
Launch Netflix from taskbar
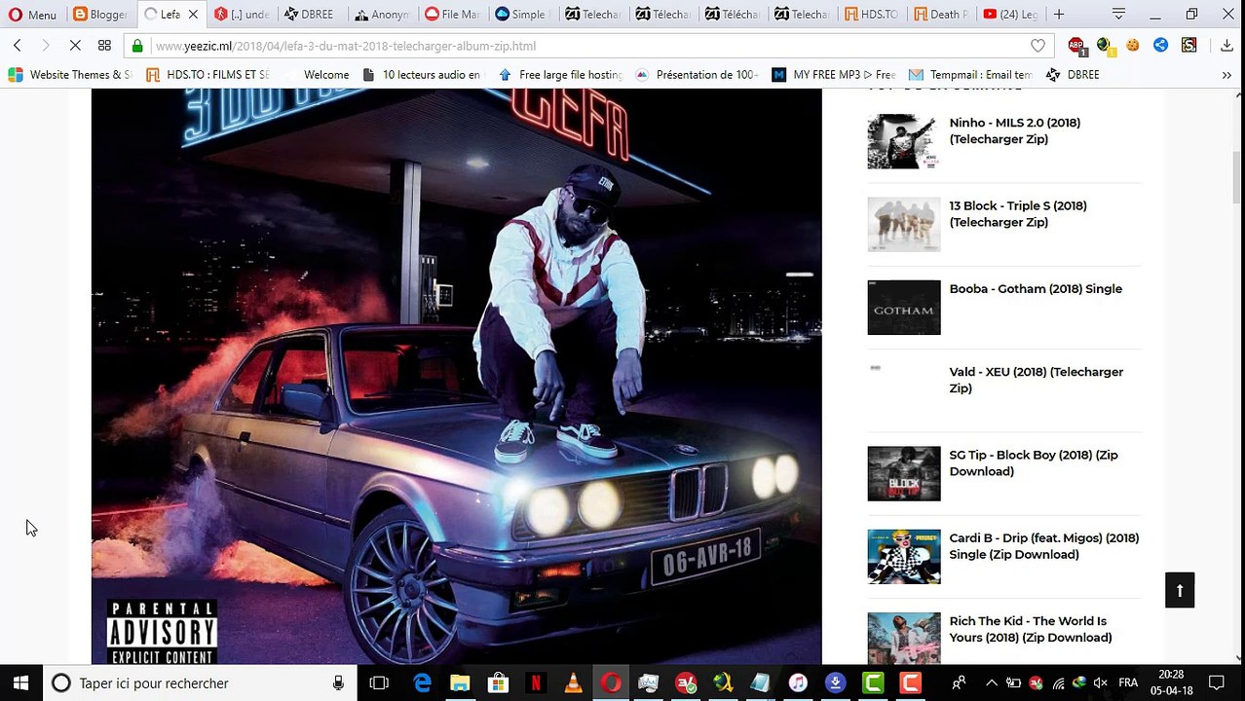(x=535, y=683)
